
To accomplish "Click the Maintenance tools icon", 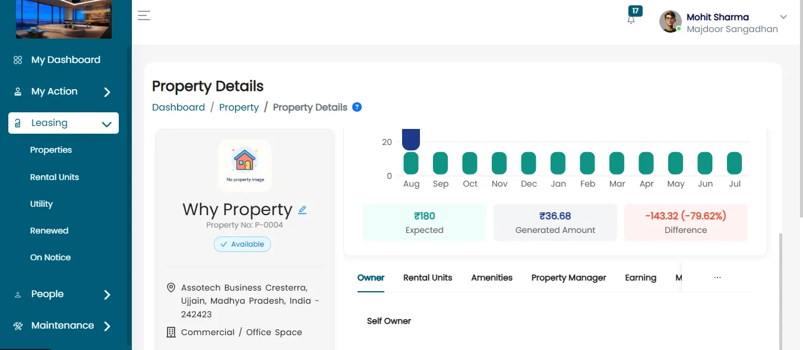I will coord(18,326).
